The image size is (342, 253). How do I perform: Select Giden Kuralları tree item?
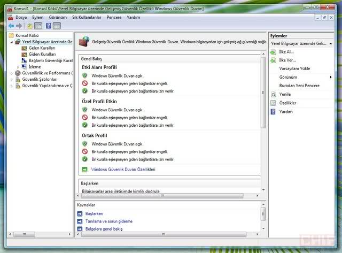tap(42, 55)
